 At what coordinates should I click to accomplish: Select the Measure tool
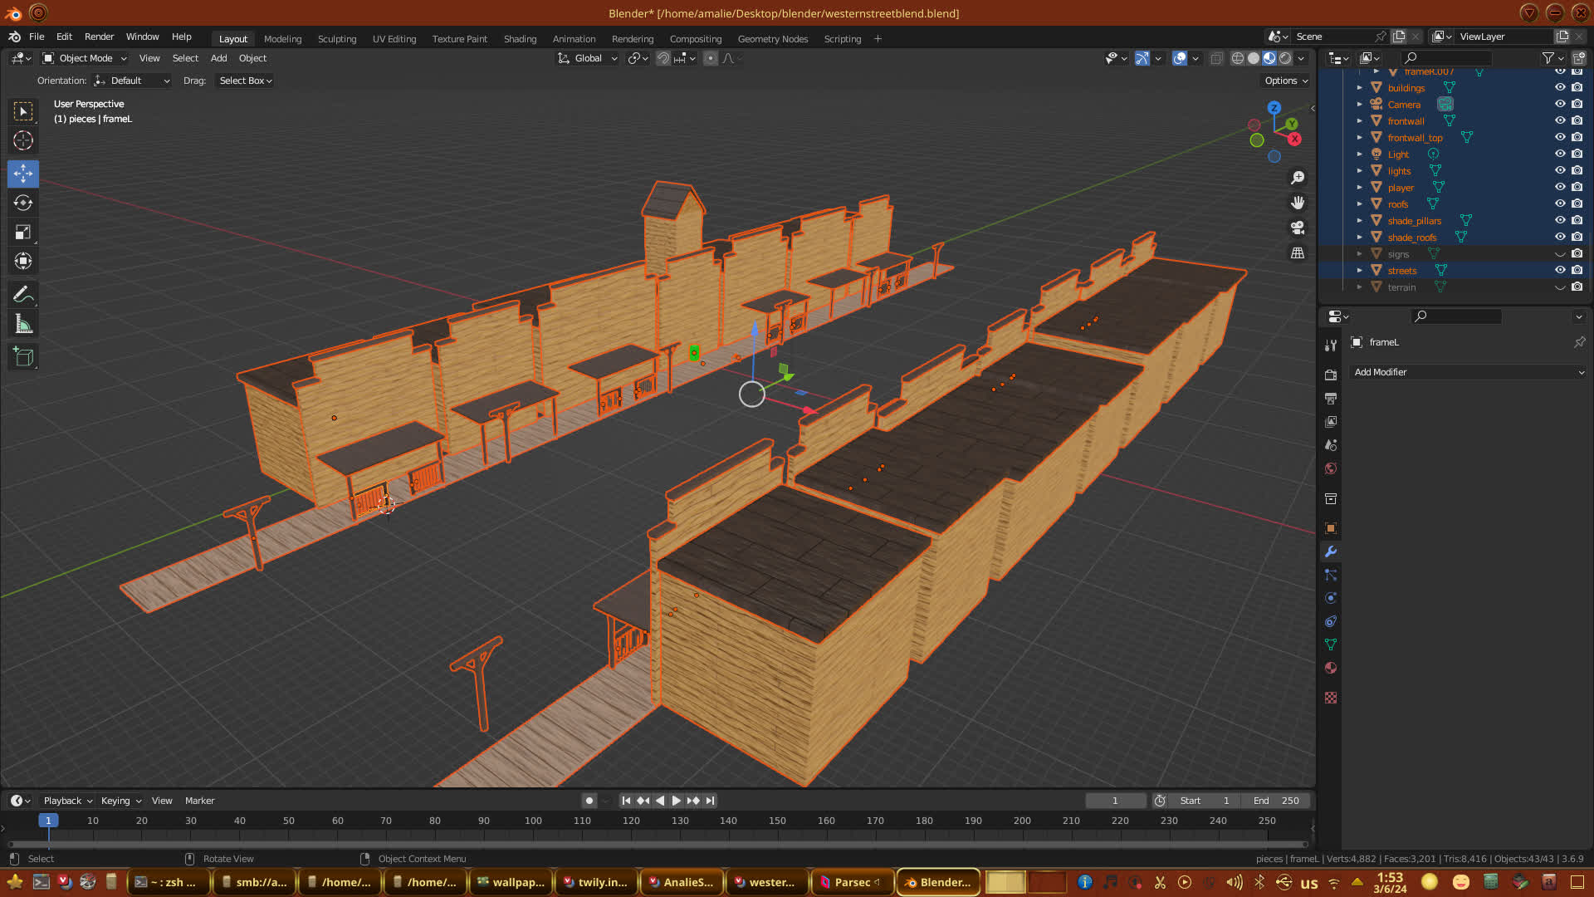23,325
